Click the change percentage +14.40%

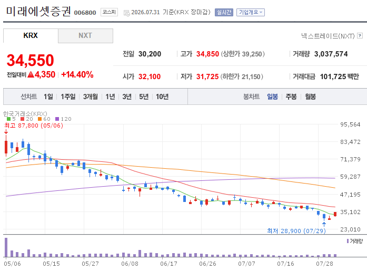[77, 74]
